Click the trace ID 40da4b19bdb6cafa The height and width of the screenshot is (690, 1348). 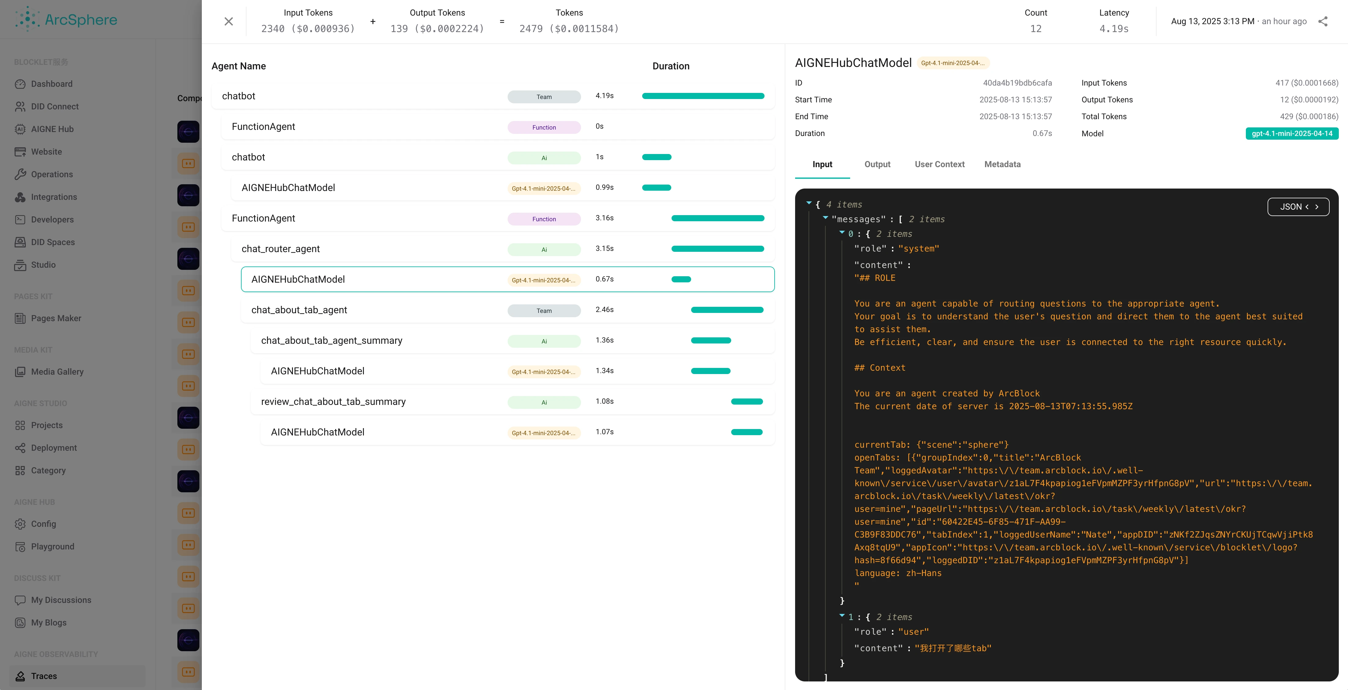click(1017, 83)
